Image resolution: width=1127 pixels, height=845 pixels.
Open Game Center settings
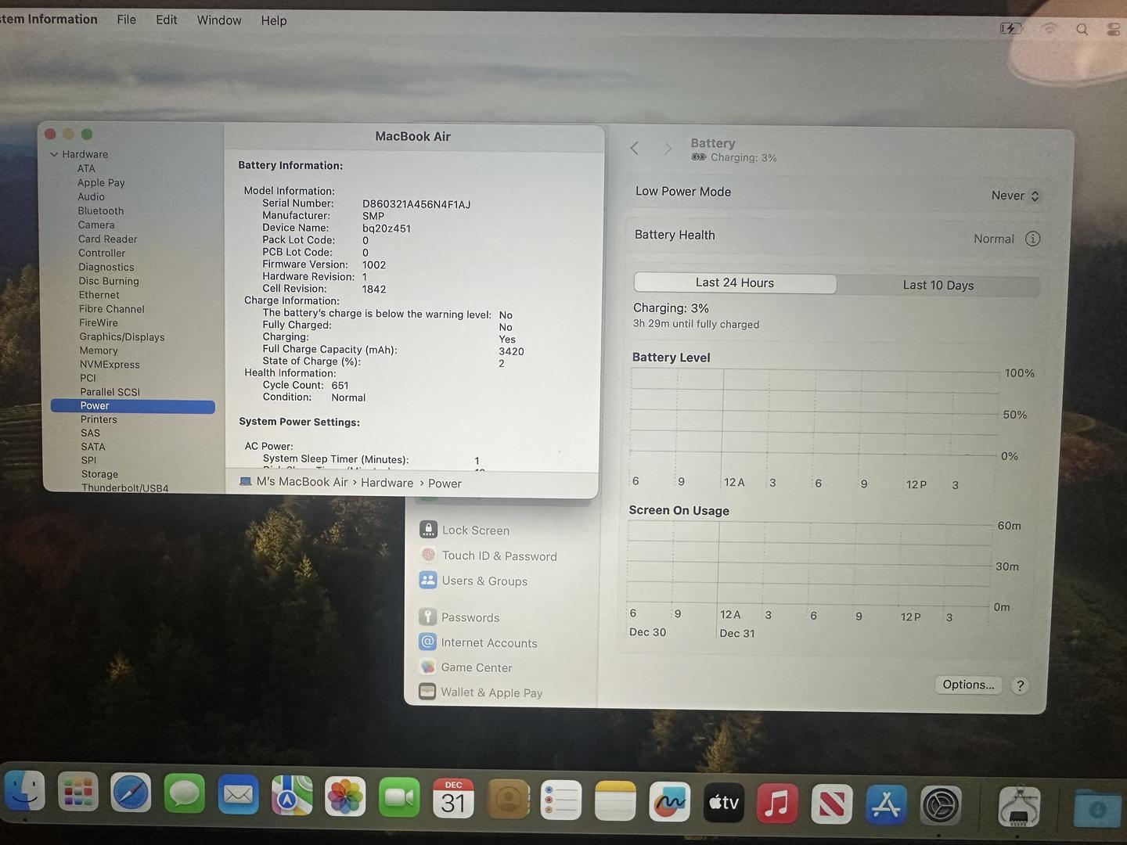[466, 667]
